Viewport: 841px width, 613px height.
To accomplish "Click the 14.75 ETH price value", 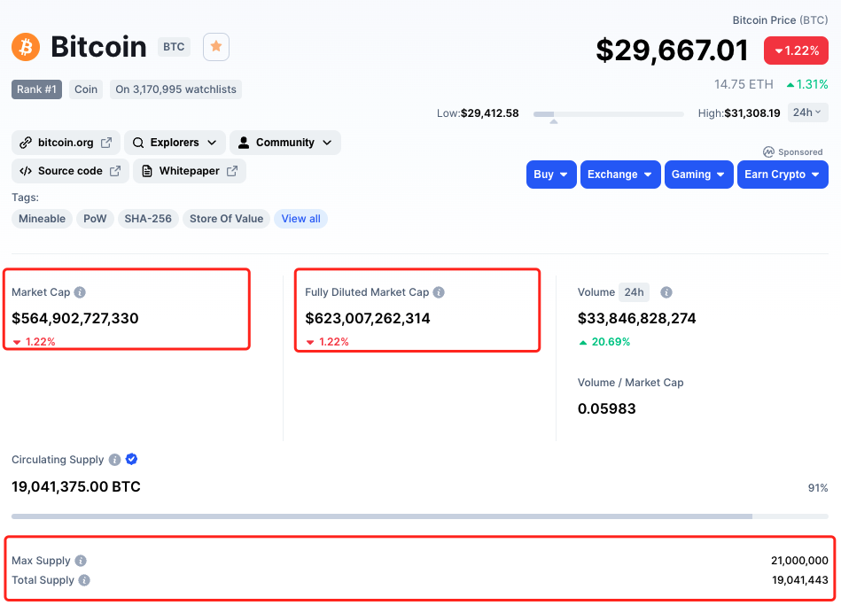I will pyautogui.click(x=744, y=84).
